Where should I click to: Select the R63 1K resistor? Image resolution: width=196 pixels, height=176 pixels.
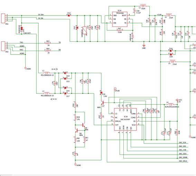point(48,43)
